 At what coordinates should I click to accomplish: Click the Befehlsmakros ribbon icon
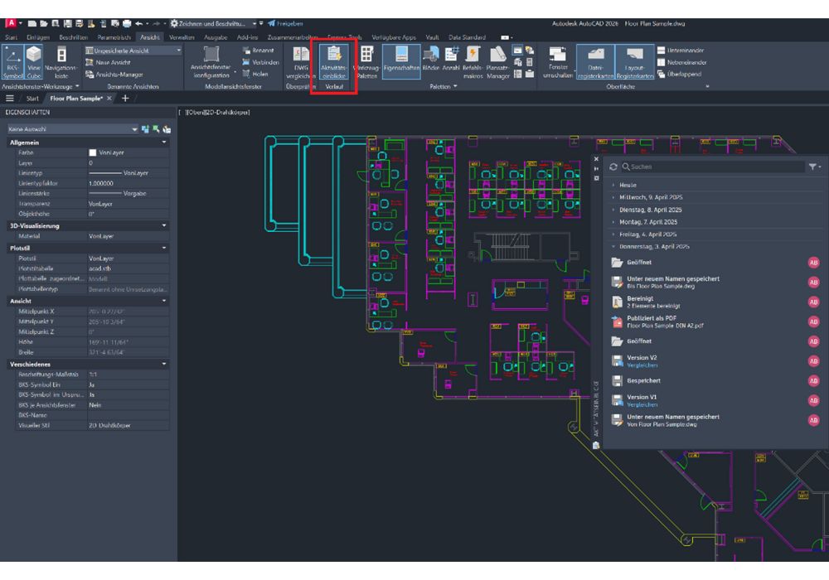point(473,64)
